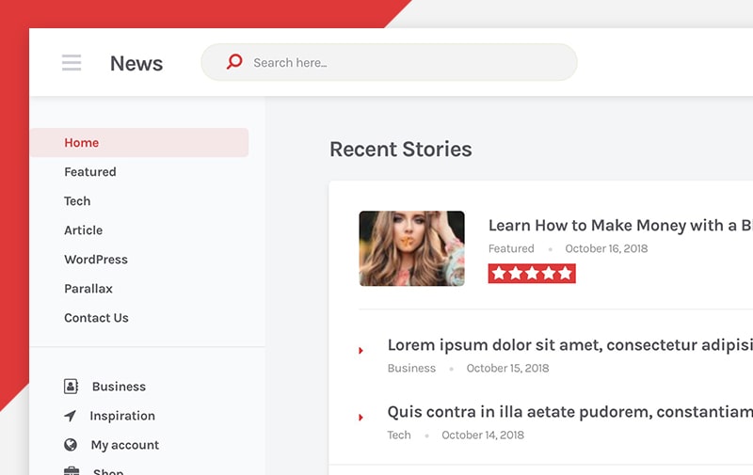
Task: Open Parallax in sidebar menu
Action: [88, 289]
